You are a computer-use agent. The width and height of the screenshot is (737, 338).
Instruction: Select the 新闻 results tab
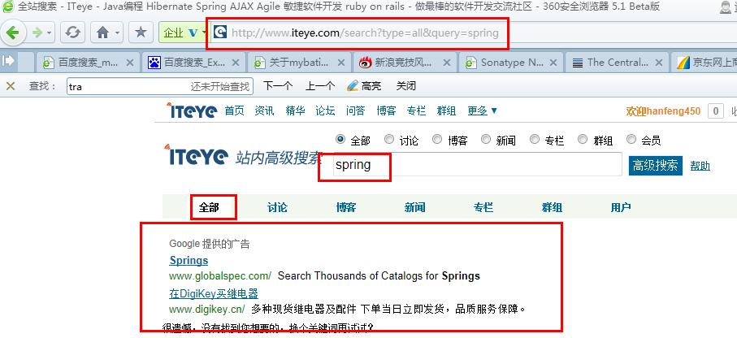coord(414,207)
